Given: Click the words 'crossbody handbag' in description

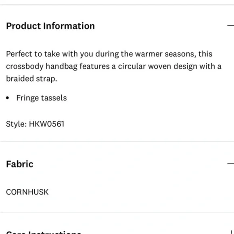Looking at the screenshot, I should click(x=42, y=66).
